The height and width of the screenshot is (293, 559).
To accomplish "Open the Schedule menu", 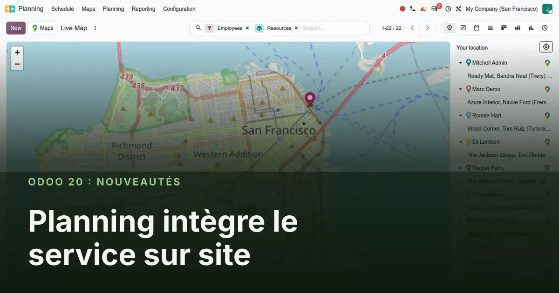I will [x=62, y=9].
